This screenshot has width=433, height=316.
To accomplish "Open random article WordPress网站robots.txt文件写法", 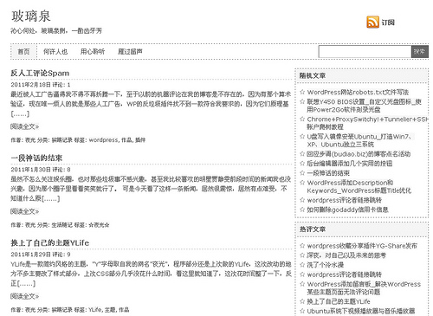I will [358, 92].
